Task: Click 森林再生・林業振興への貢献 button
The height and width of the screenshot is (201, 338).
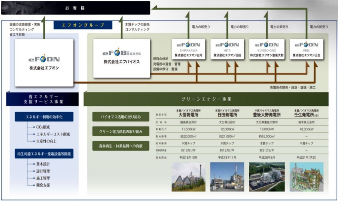Action: (x=121, y=146)
